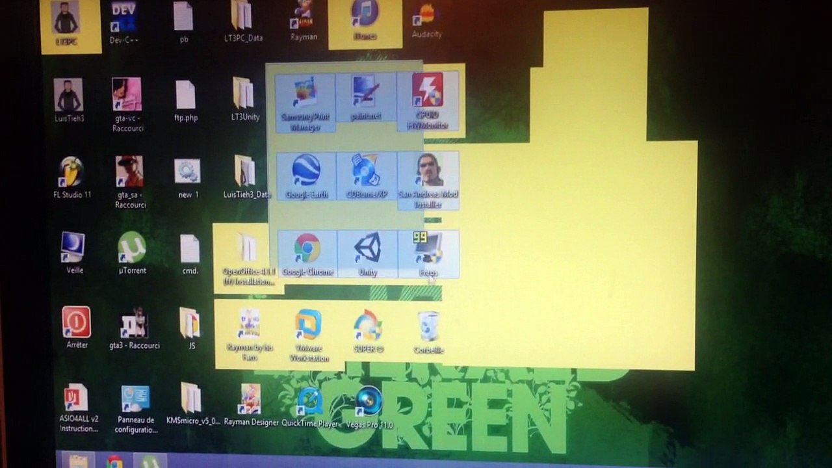Select the cmd. file icon
Screen dimensions: 832x468
point(190,253)
